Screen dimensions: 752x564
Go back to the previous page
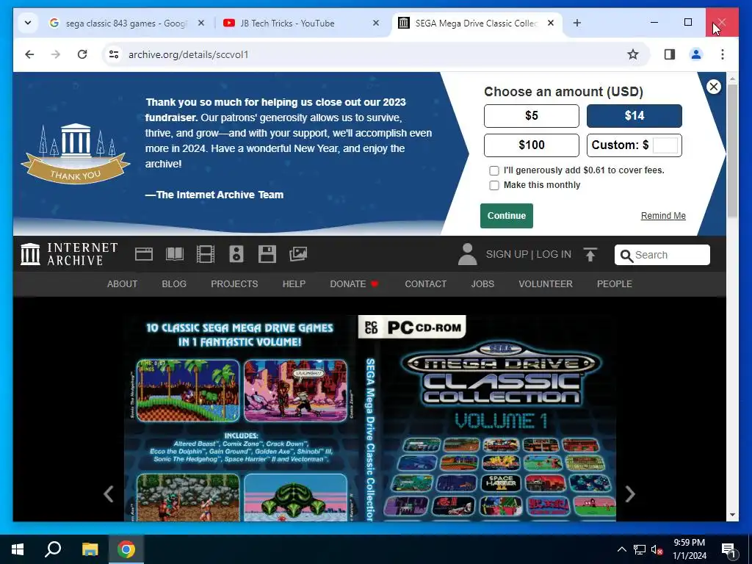(29, 54)
